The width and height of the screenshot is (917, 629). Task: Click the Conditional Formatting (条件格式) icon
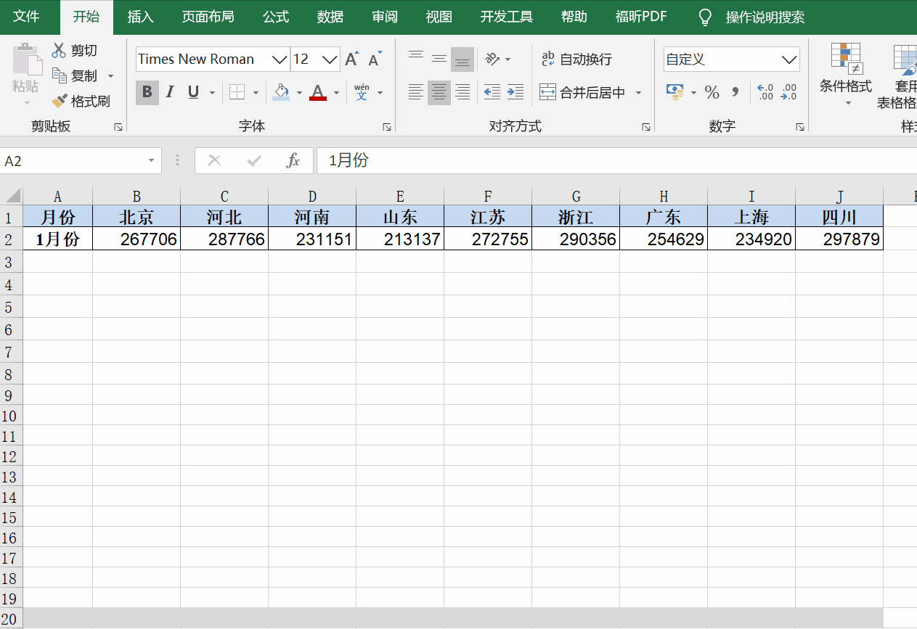[846, 58]
